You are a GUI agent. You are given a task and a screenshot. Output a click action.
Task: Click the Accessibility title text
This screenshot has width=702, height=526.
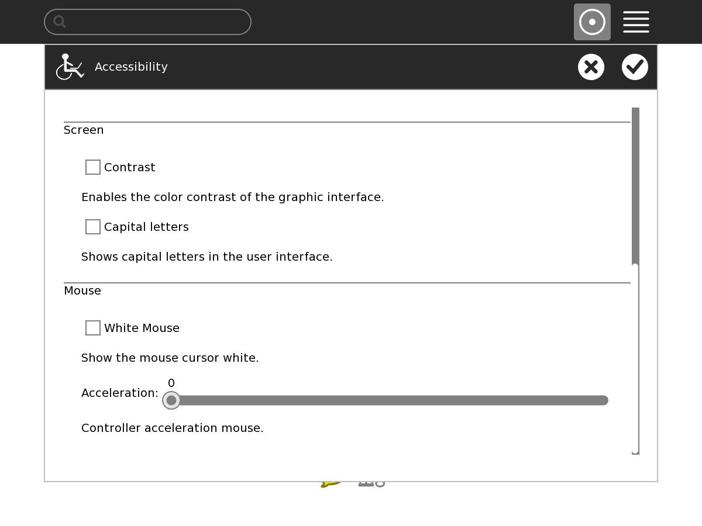click(x=131, y=67)
